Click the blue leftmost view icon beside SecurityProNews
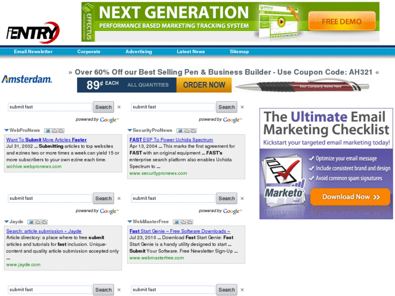The width and height of the screenshot is (395, 296). (x=180, y=130)
